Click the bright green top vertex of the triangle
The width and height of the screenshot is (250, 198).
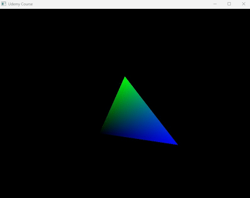tap(125, 78)
